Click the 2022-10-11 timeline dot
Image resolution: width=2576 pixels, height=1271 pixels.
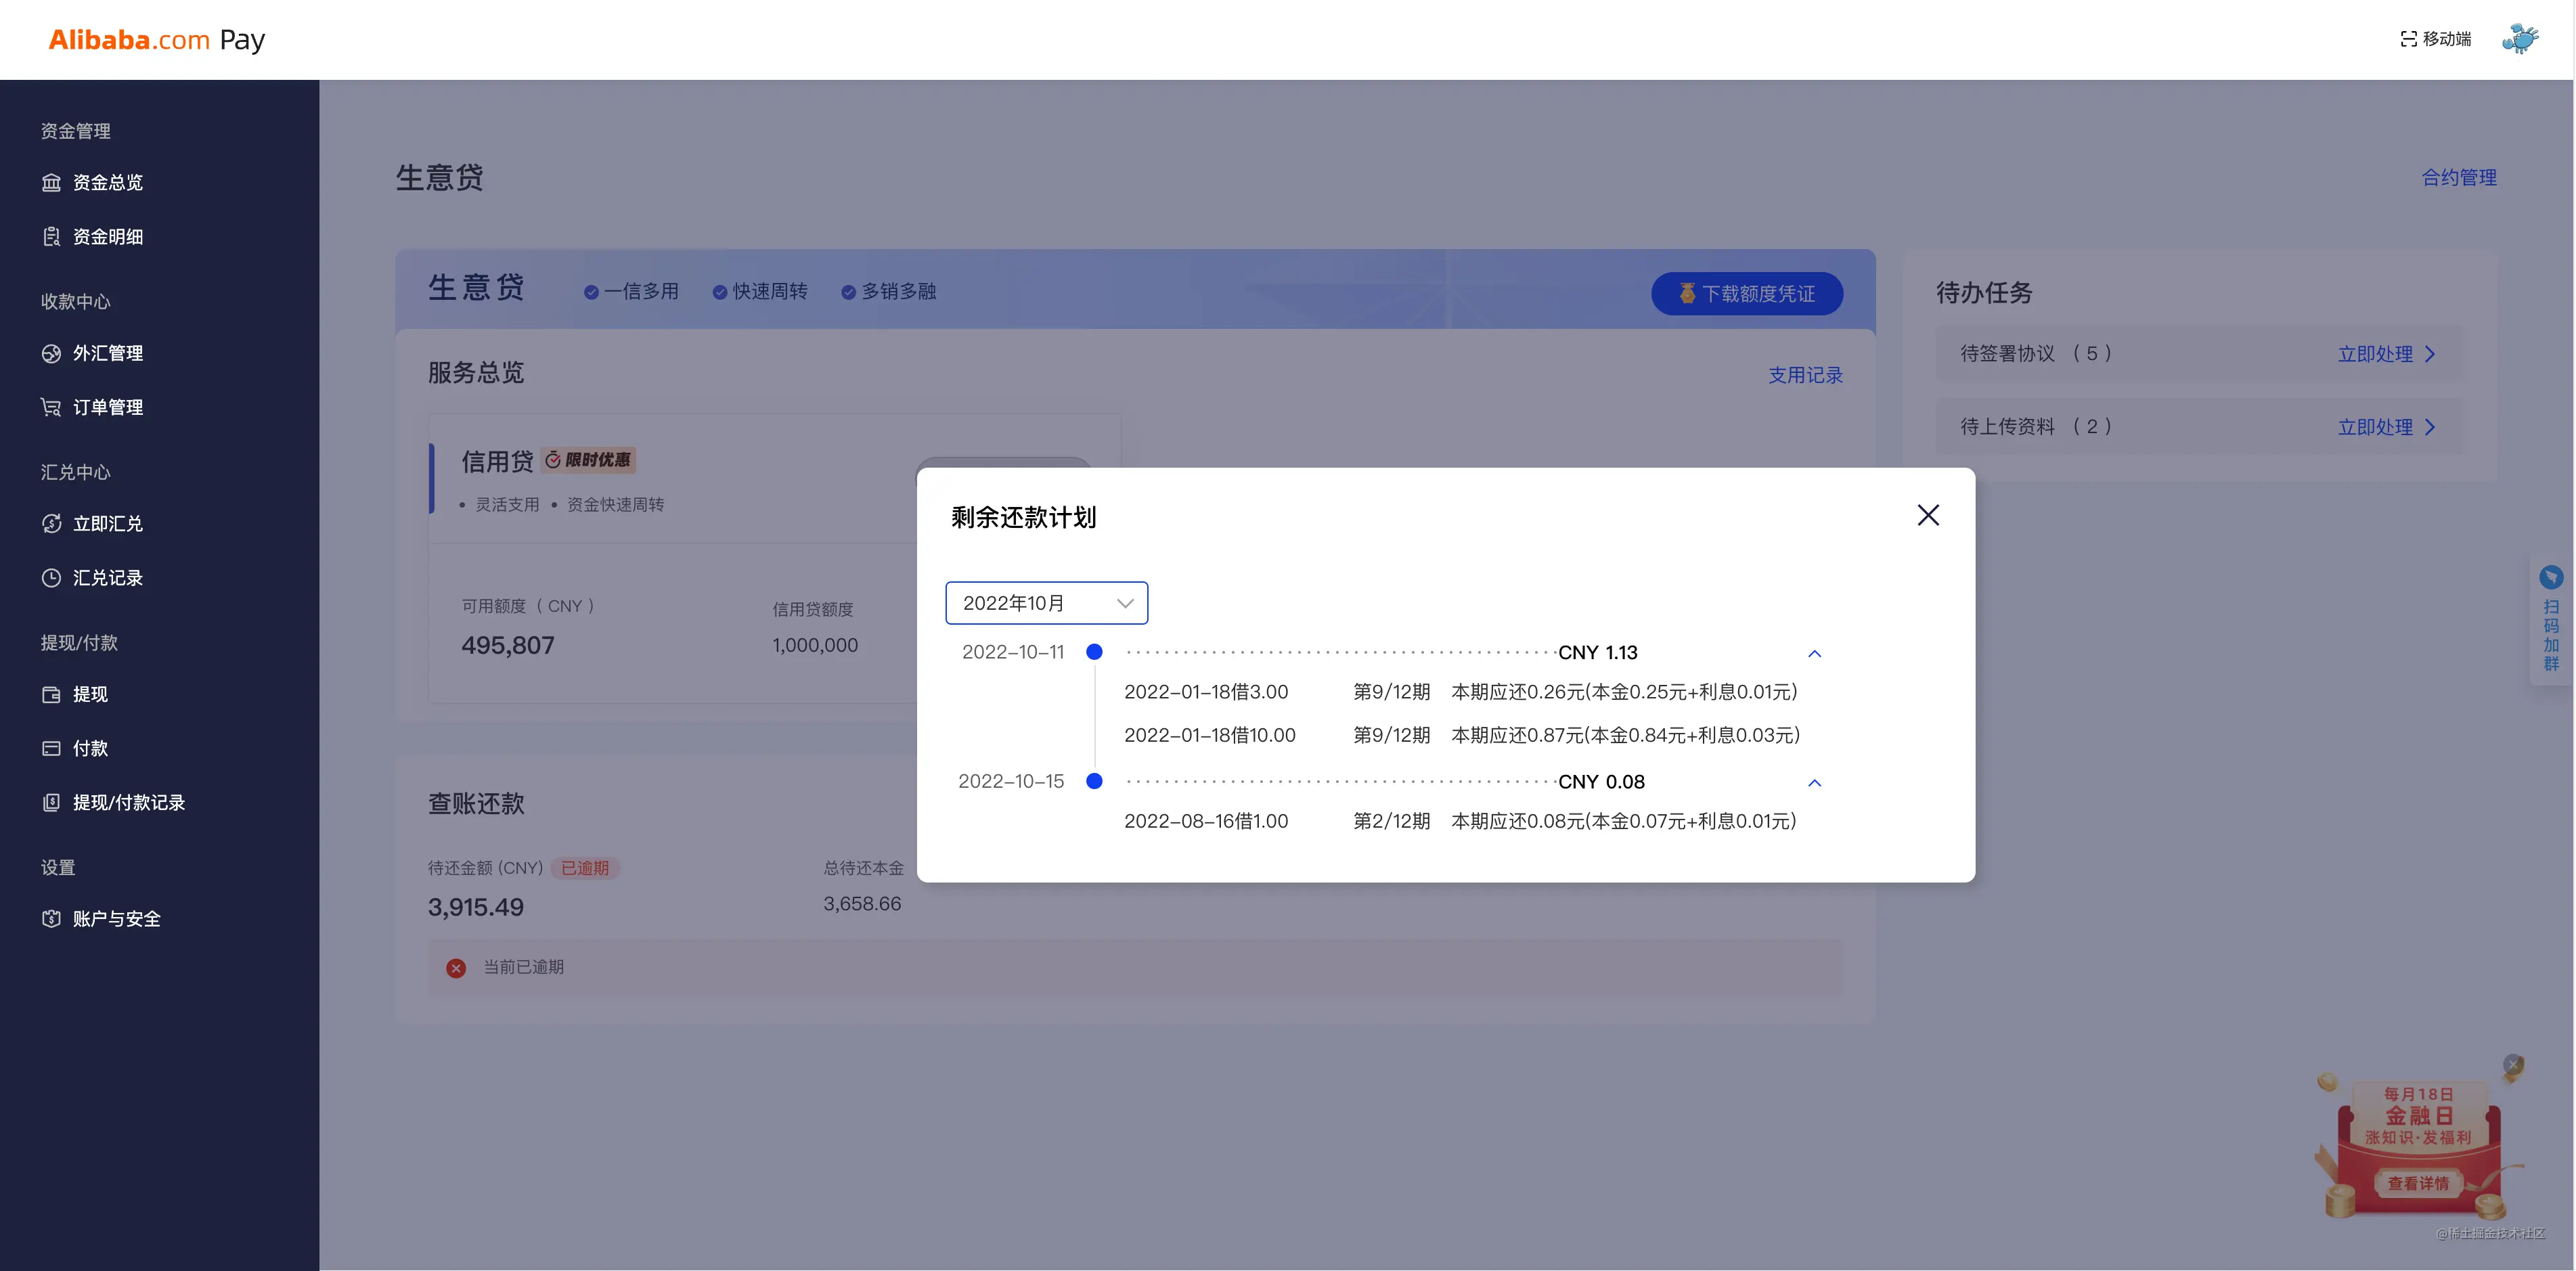[x=1094, y=652]
